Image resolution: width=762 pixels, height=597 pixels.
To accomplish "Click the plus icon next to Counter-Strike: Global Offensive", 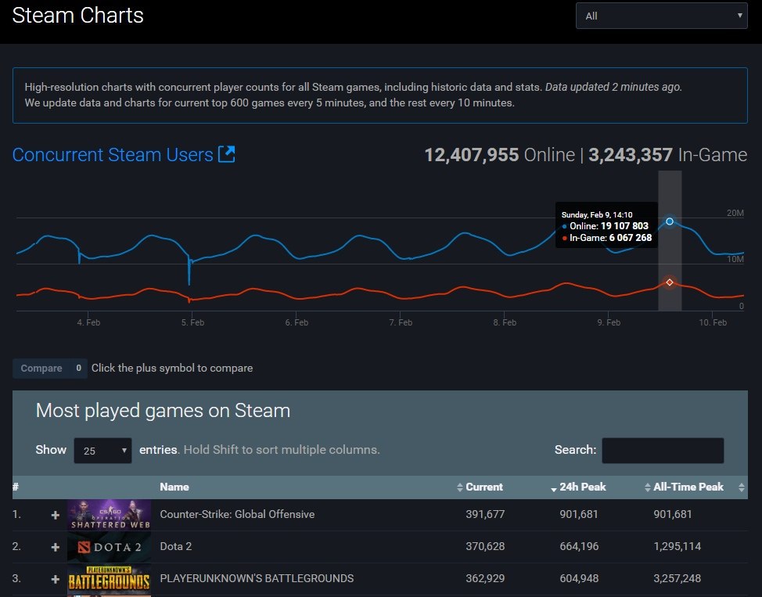I will click(x=55, y=515).
